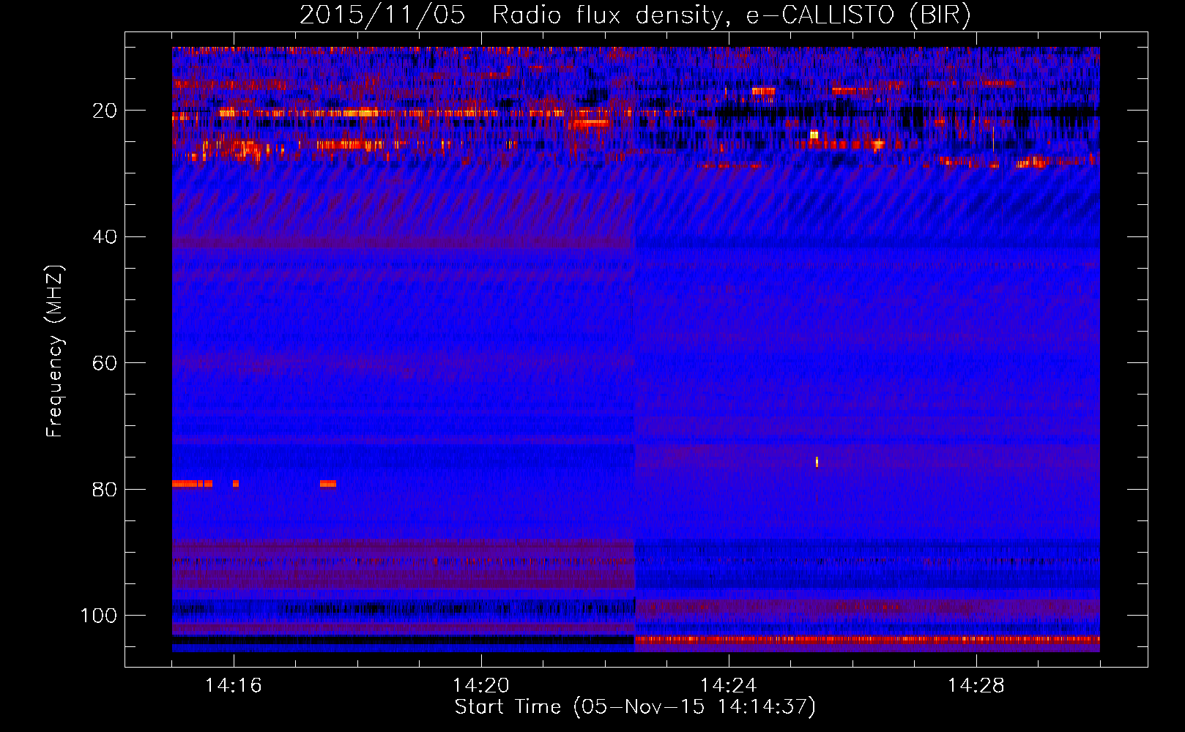The image size is (1185, 732).
Task: Click the 14:20 time tick label
Action: click(481, 685)
